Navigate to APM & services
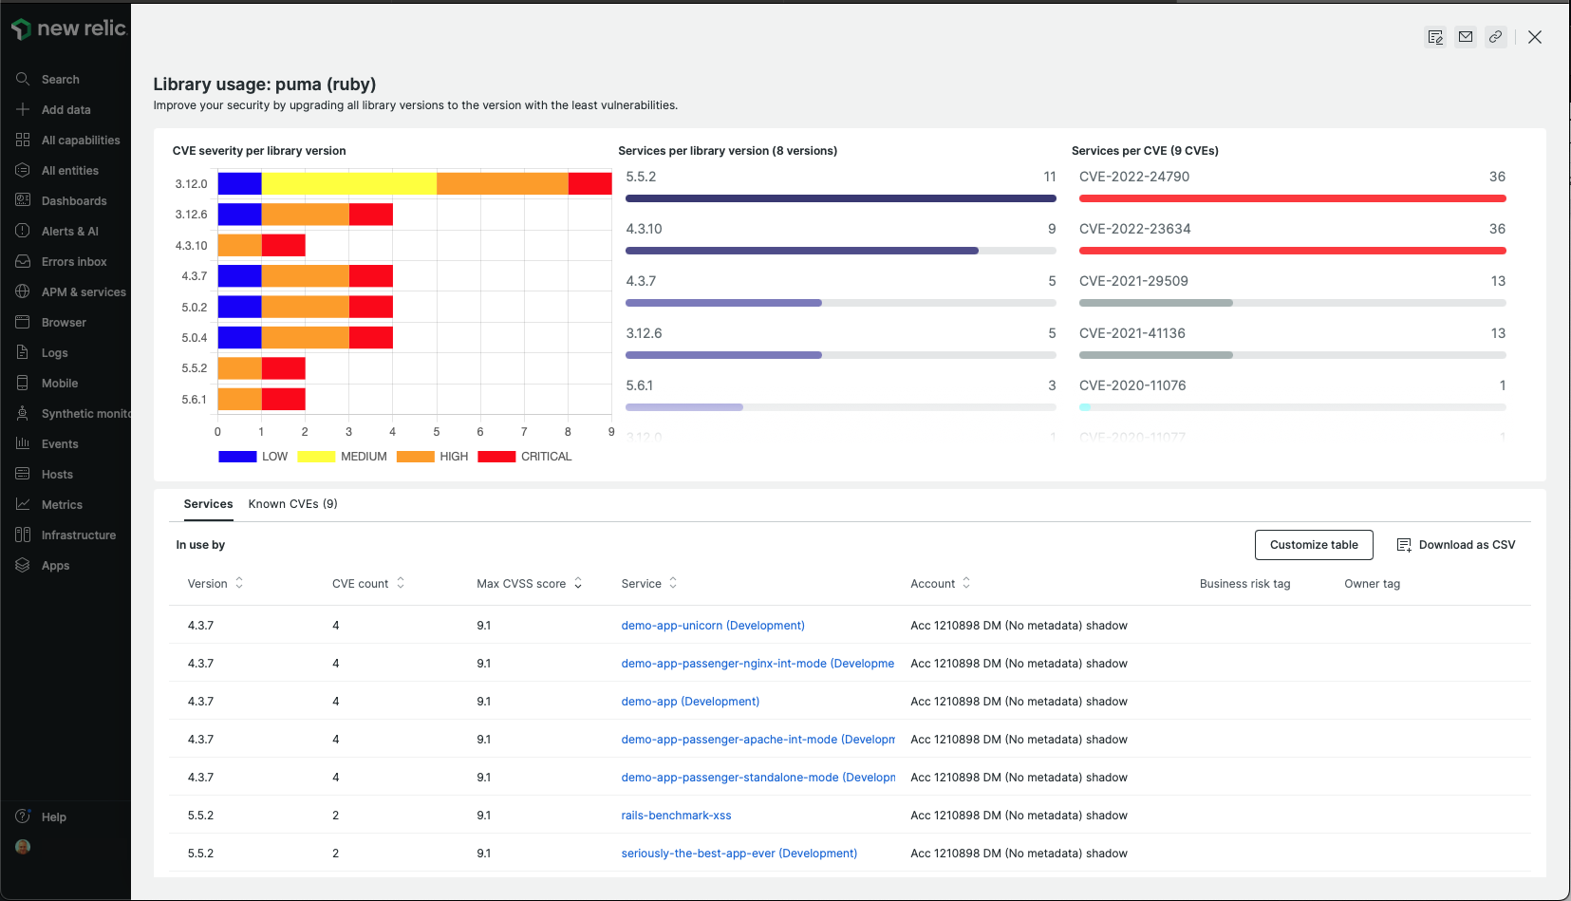 pyautogui.click(x=84, y=291)
